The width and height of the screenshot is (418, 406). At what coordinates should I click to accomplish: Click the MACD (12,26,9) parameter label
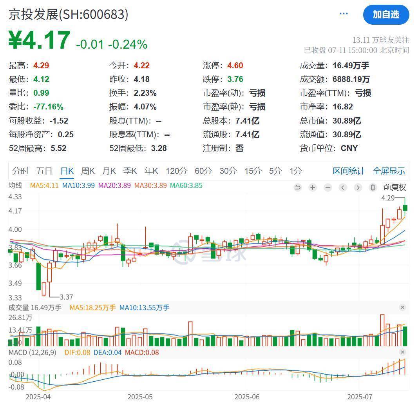click(x=33, y=352)
